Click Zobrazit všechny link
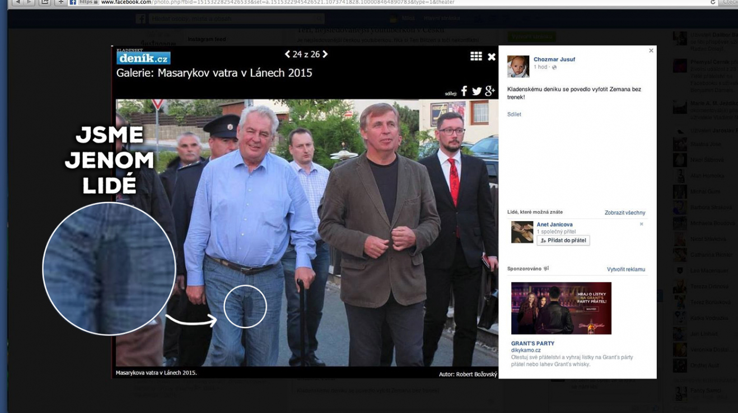 (624, 213)
